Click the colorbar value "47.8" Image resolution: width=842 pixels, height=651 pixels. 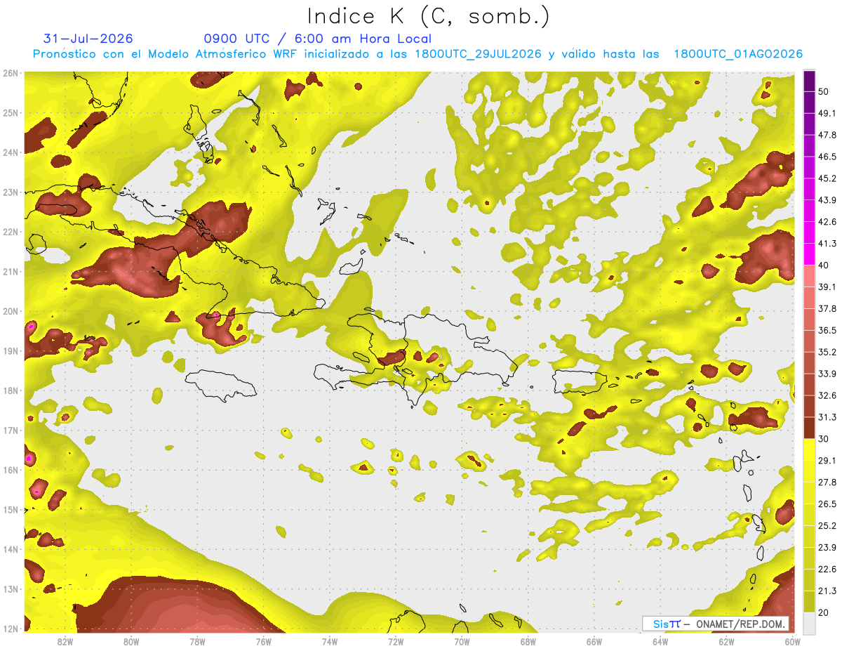pos(827,135)
